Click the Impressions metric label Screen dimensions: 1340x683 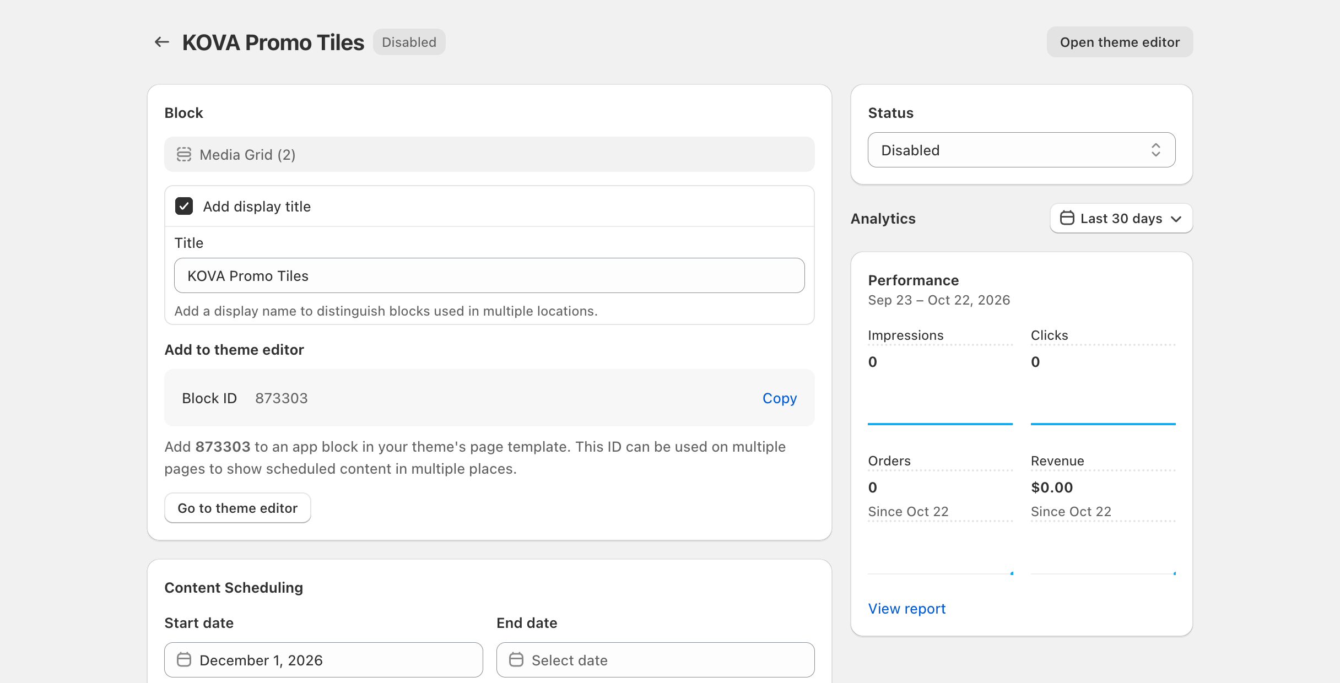click(x=905, y=335)
